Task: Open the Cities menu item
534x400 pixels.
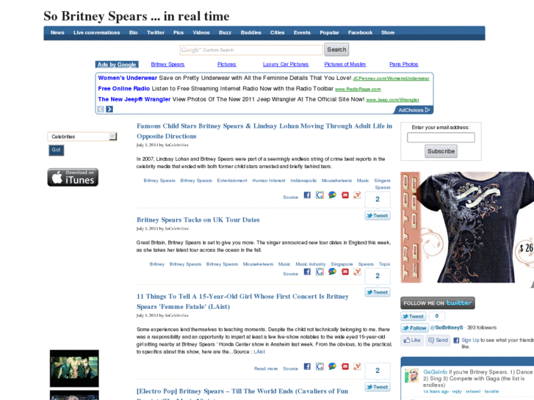Action: click(277, 33)
